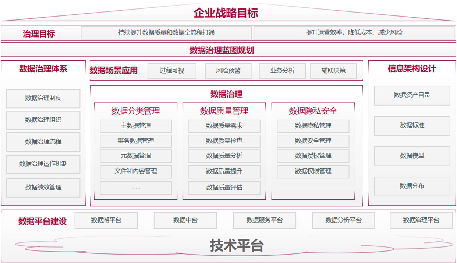Screen dimensions: 457x263
Task: Select the 数据绩效管理 box
Action: tap(43, 188)
